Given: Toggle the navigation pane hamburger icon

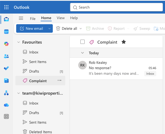Looking at the screenshot, I should point(21,18).
